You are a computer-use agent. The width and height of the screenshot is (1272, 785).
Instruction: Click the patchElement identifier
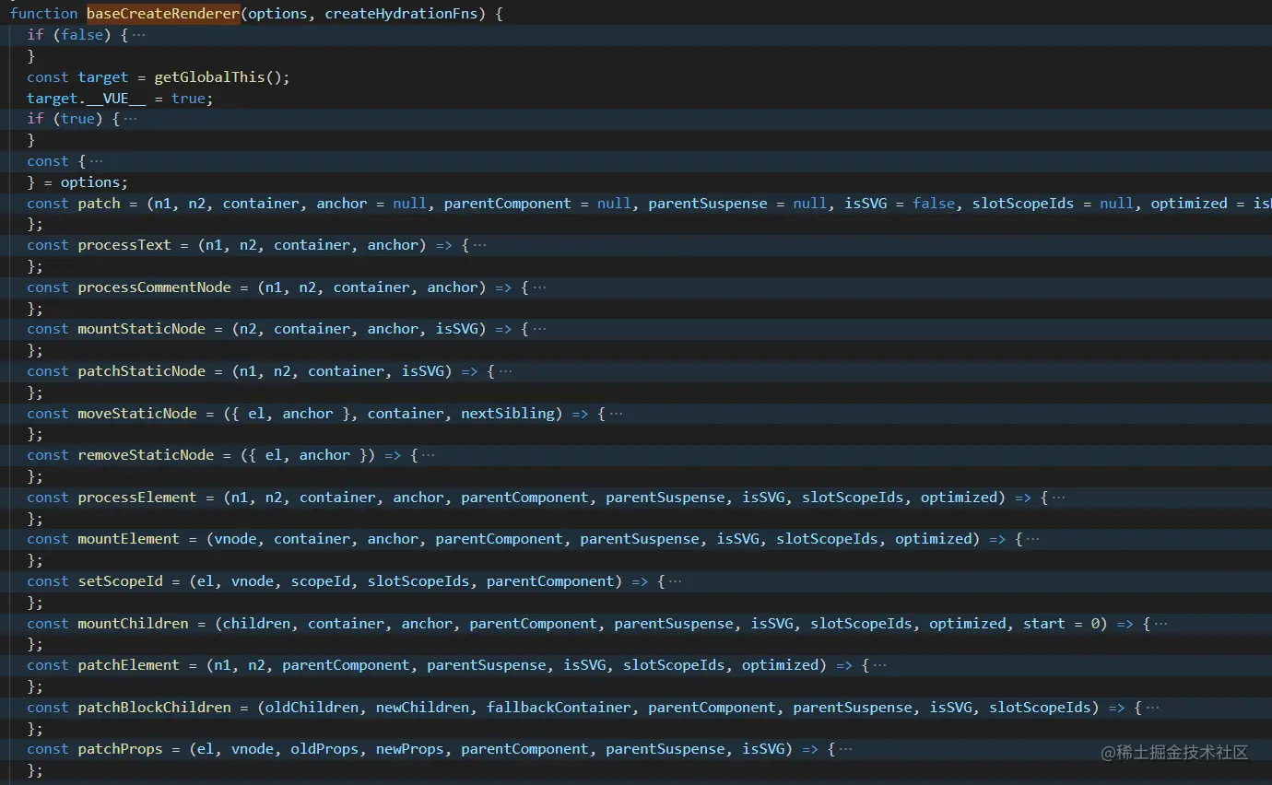tap(129, 665)
